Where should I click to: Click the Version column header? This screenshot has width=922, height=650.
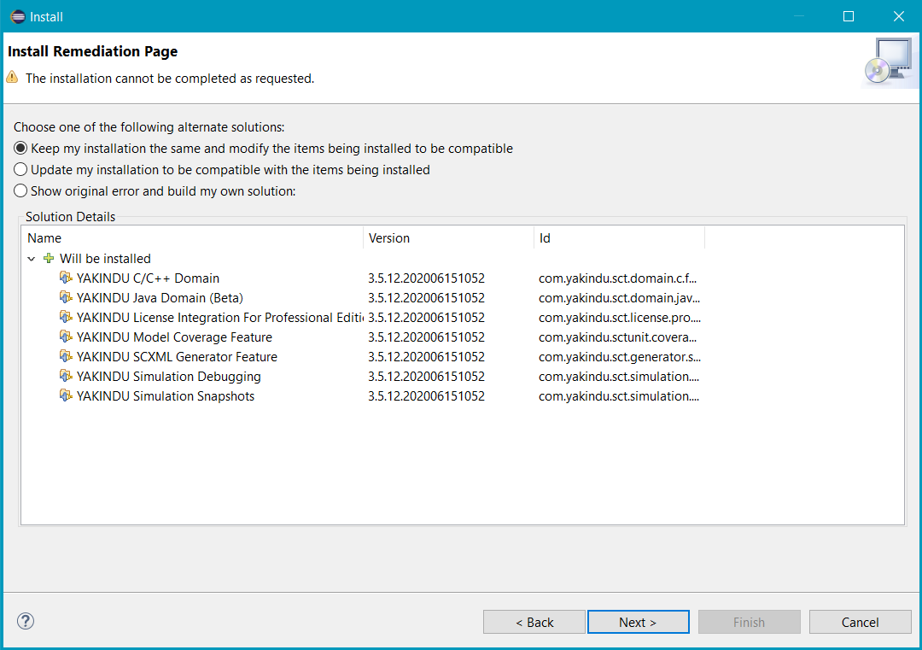point(448,238)
